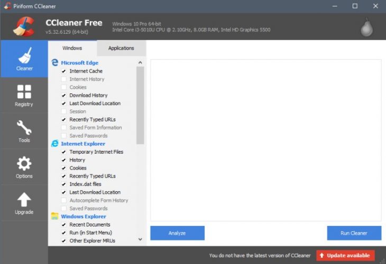Open the Tools wrench icon

point(24,127)
